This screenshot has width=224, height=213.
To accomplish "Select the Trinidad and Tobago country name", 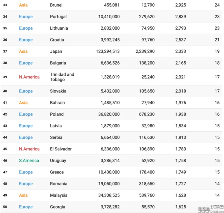I will 62,77.
